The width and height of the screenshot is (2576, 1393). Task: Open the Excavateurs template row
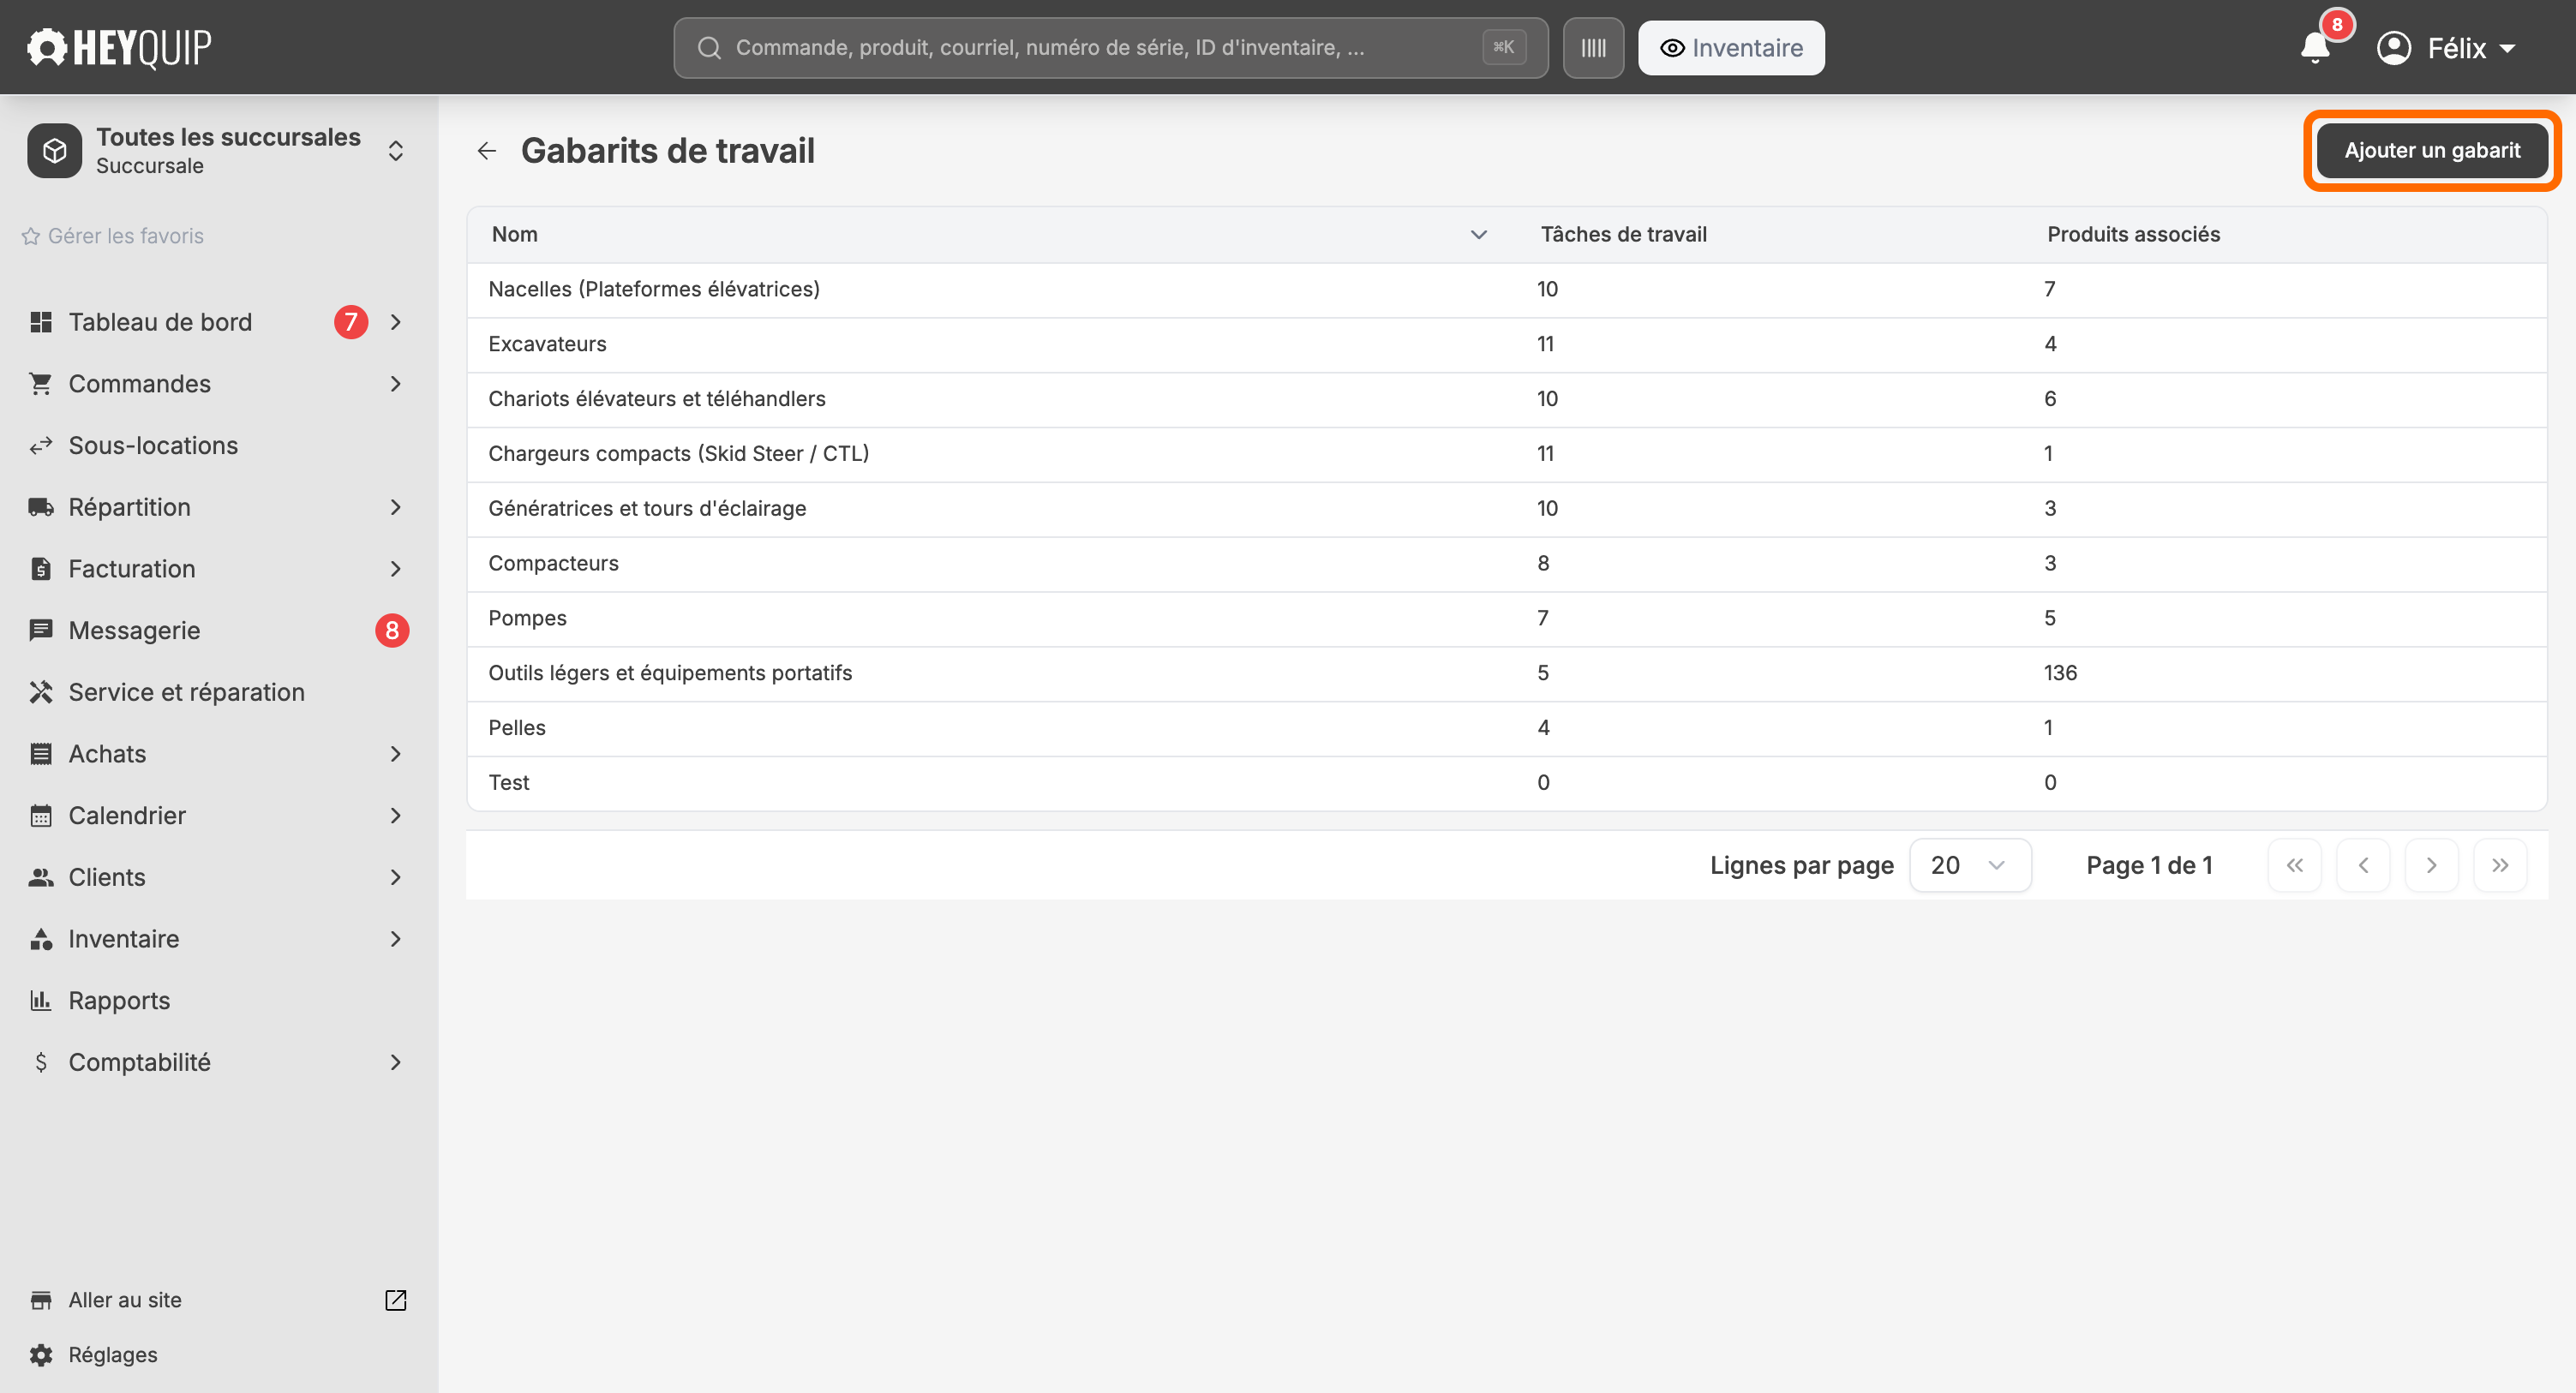pyautogui.click(x=1507, y=344)
